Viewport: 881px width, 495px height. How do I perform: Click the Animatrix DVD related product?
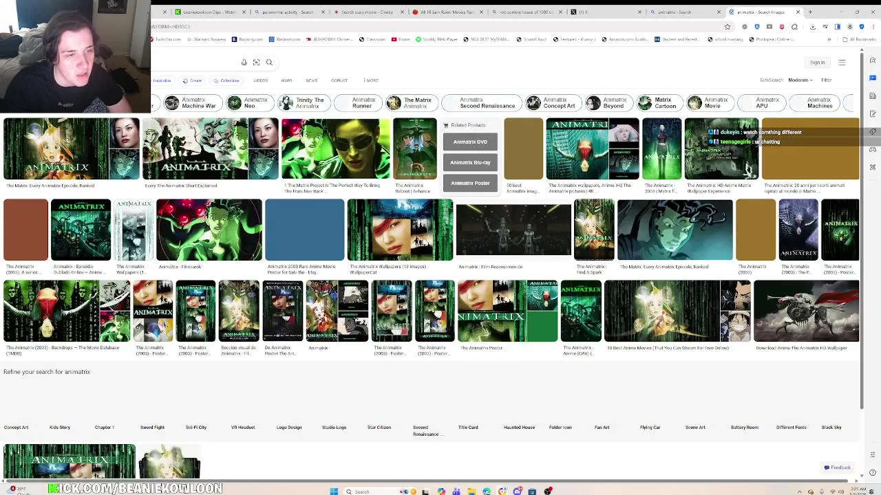[x=470, y=142]
